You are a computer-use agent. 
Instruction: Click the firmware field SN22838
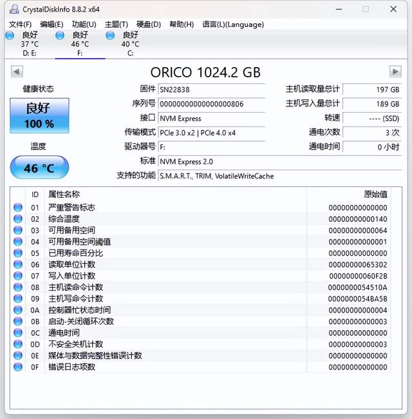212,89
